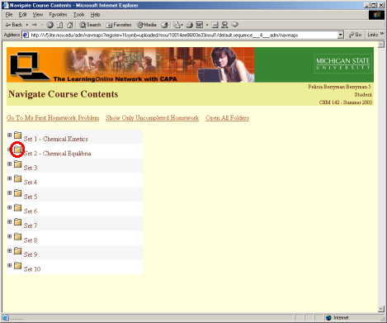
Task: Click the Set 2 folder icon
Action: point(18,150)
